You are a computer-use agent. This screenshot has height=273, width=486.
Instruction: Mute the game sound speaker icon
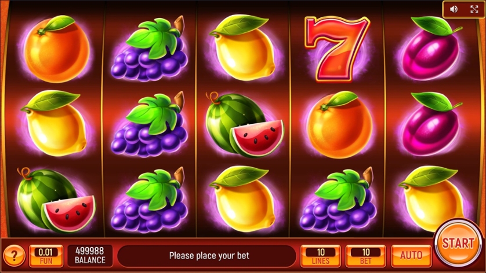pyautogui.click(x=454, y=9)
